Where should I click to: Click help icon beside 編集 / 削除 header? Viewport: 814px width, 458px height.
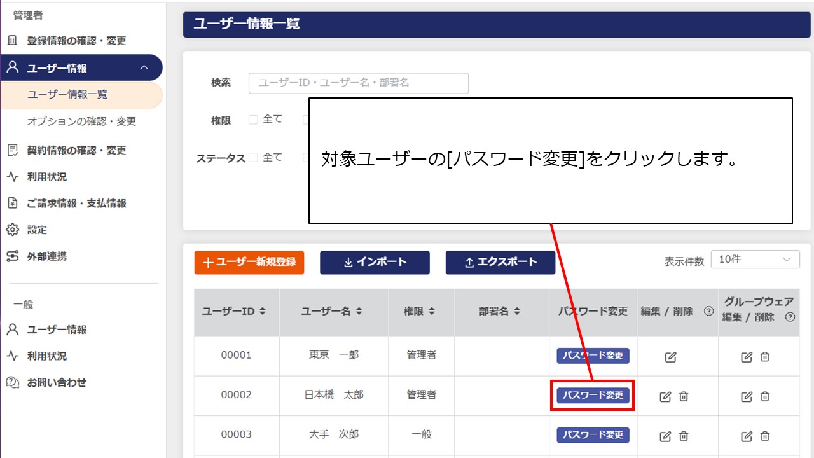coord(708,312)
